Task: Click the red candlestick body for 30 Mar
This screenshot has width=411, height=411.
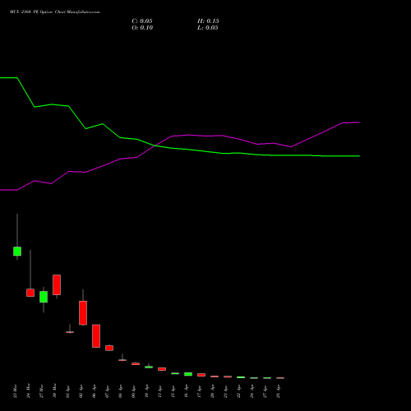Action: pos(57,284)
